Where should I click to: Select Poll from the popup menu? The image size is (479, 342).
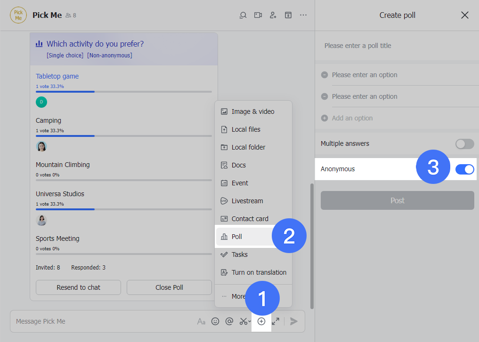coord(237,237)
